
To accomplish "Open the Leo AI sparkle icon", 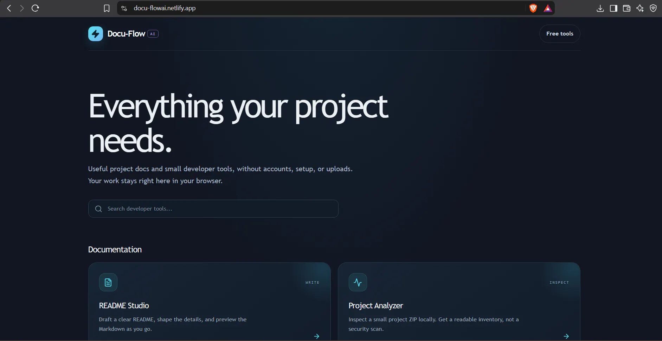I will (x=640, y=8).
